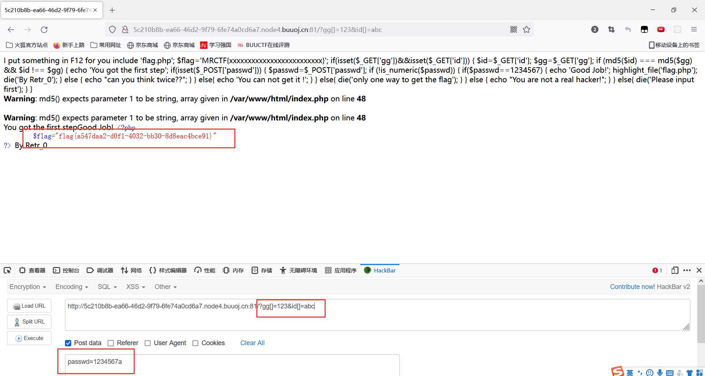
Task: Click the Execute button in HackBar
Action: click(x=29, y=338)
